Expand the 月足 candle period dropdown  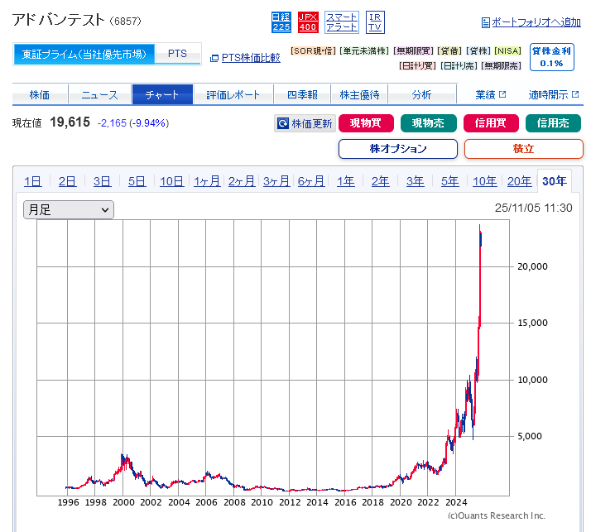click(69, 209)
